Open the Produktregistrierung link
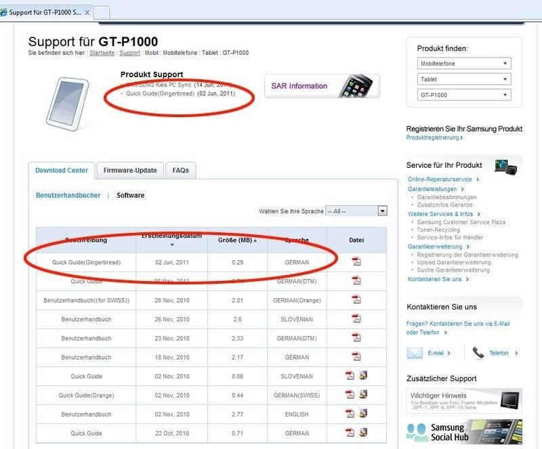This screenshot has width=542, height=449. [434, 137]
